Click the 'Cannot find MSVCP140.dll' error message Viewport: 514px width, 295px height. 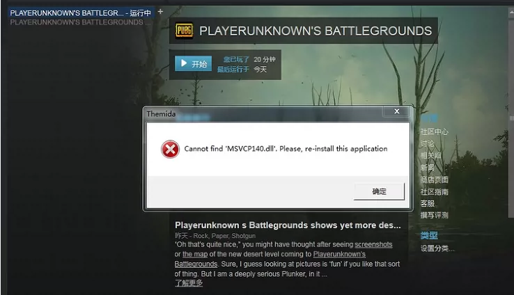(x=286, y=149)
